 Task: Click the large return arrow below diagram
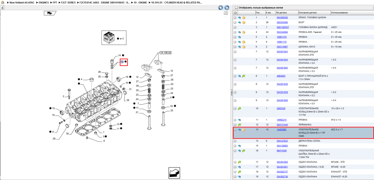pos(174,173)
